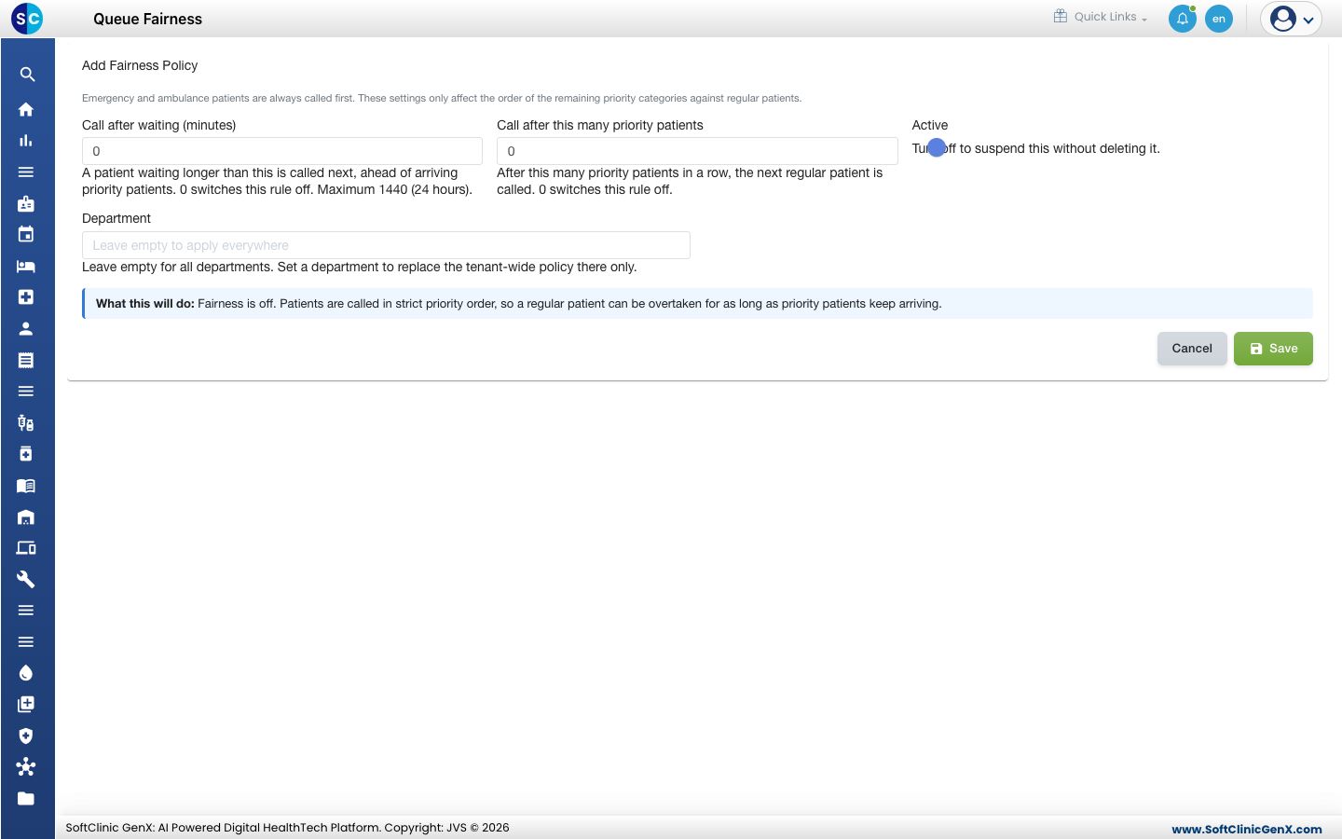
Task: Open the shield security icon
Action: pos(26,736)
